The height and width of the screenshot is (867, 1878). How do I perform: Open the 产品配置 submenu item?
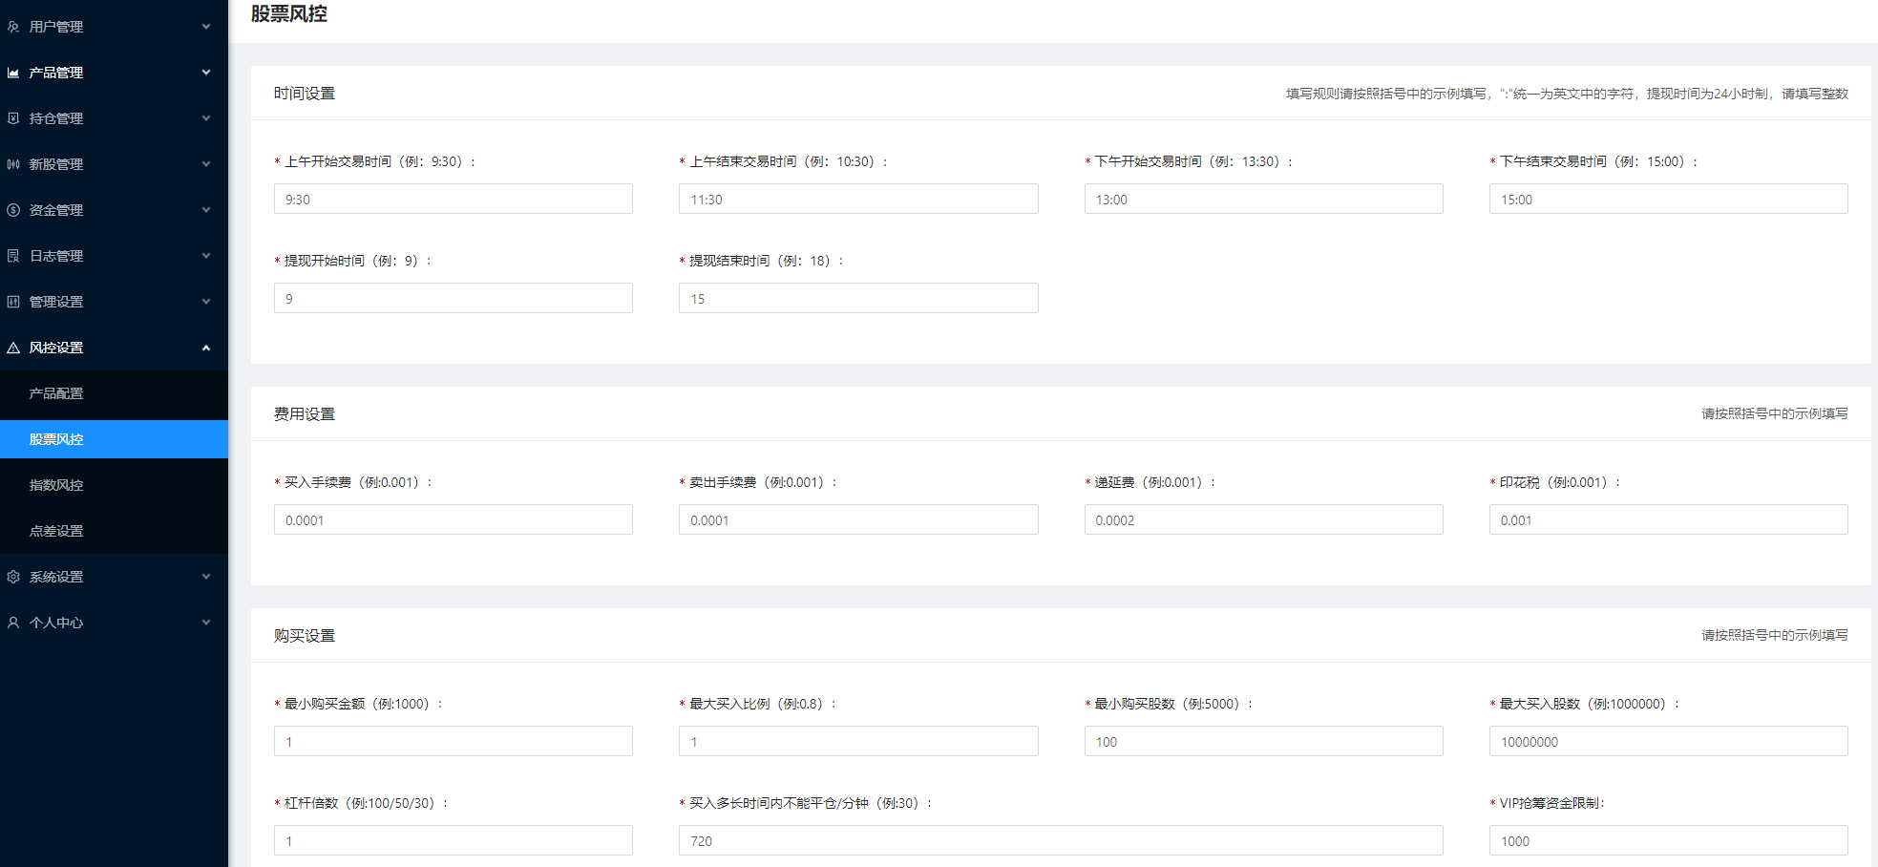pos(56,393)
